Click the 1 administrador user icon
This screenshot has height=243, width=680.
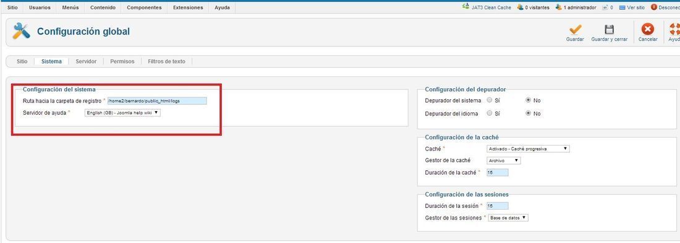[559, 7]
